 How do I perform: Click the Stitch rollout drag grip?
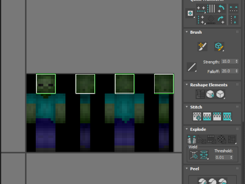click(237, 107)
